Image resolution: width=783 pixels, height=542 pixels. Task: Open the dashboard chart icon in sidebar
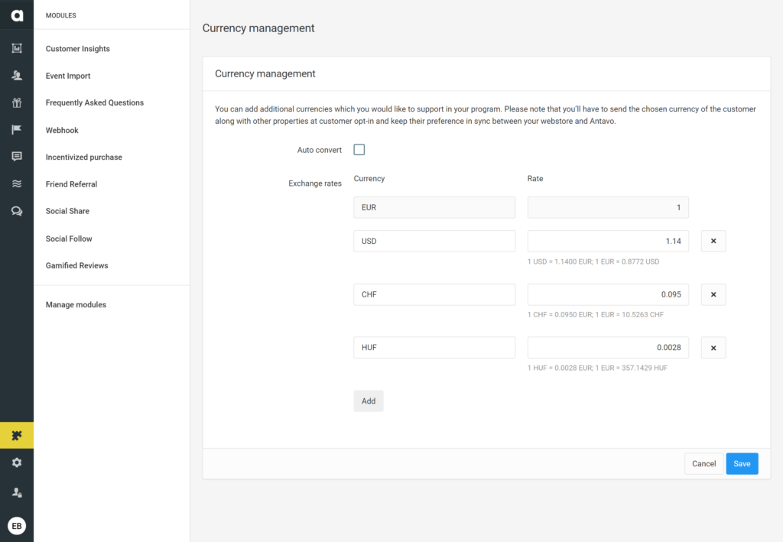pos(17,49)
